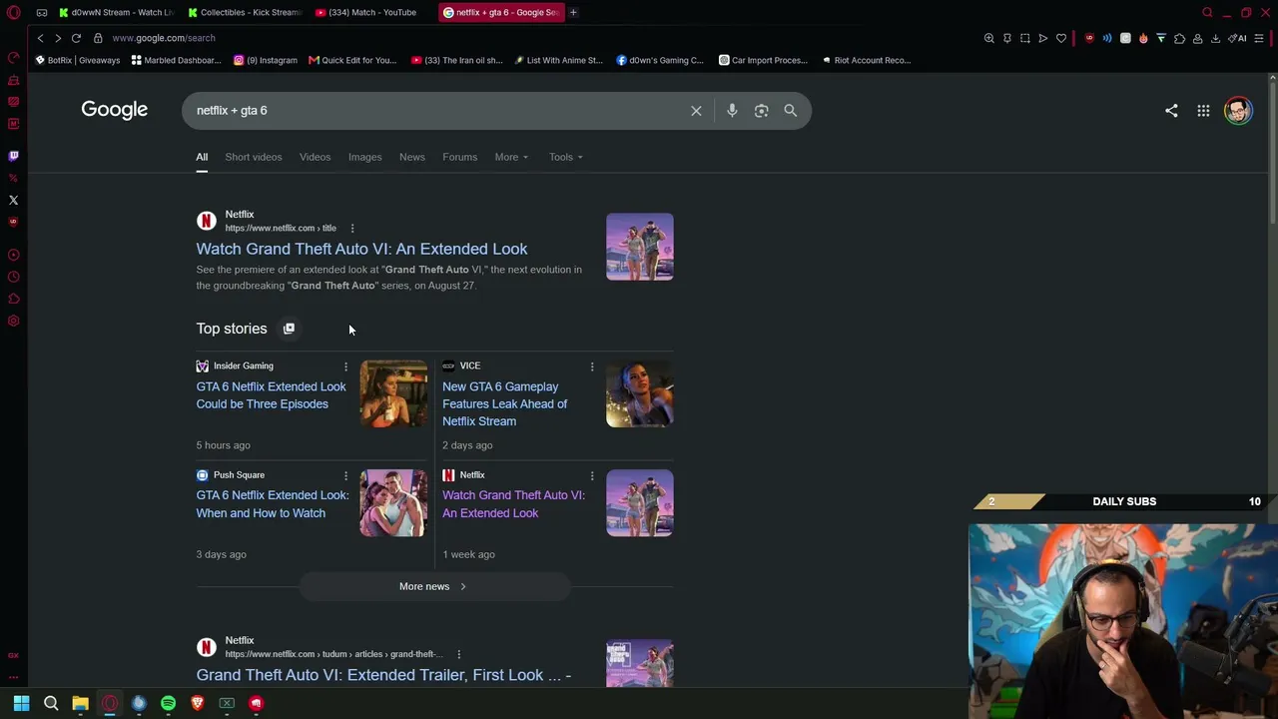Select the News search tab
The width and height of the screenshot is (1278, 719).
[411, 157]
